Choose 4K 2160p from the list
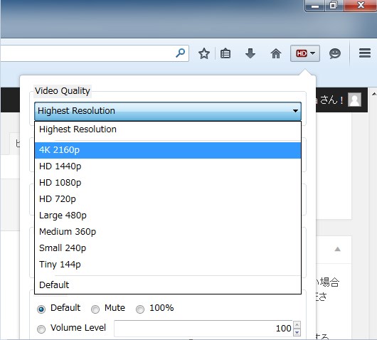 (x=168, y=150)
